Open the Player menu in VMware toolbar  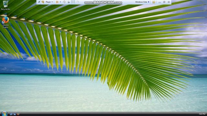click(x=49, y=2)
